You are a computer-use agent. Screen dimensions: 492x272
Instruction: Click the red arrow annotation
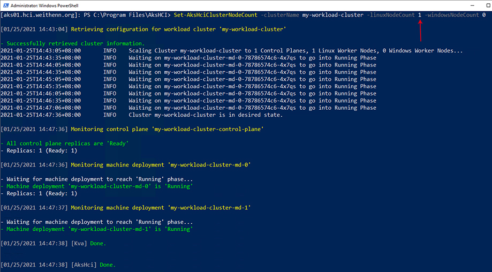point(420,30)
